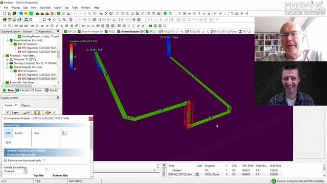Close the SI Compliance Analyzer window
327x184 pixels.
(91, 119)
